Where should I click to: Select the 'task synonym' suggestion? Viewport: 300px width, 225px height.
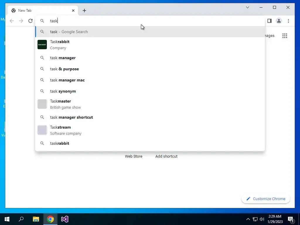(x=150, y=91)
